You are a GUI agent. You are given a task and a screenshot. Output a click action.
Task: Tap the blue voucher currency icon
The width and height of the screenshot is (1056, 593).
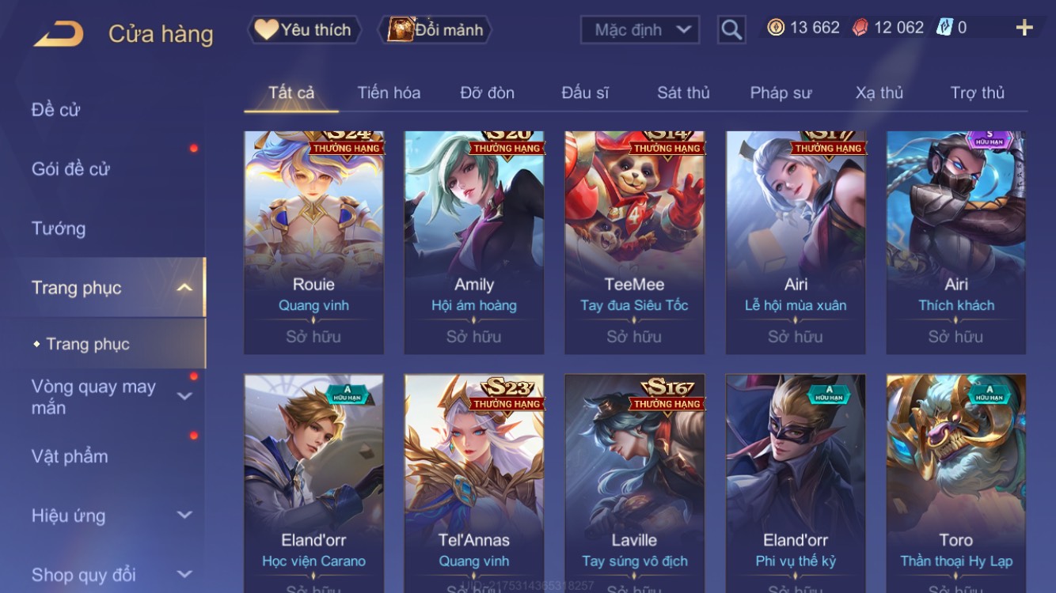944,28
